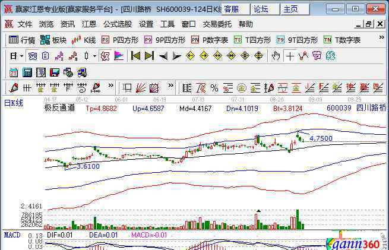Select the red pencil drawing tool

14,88
